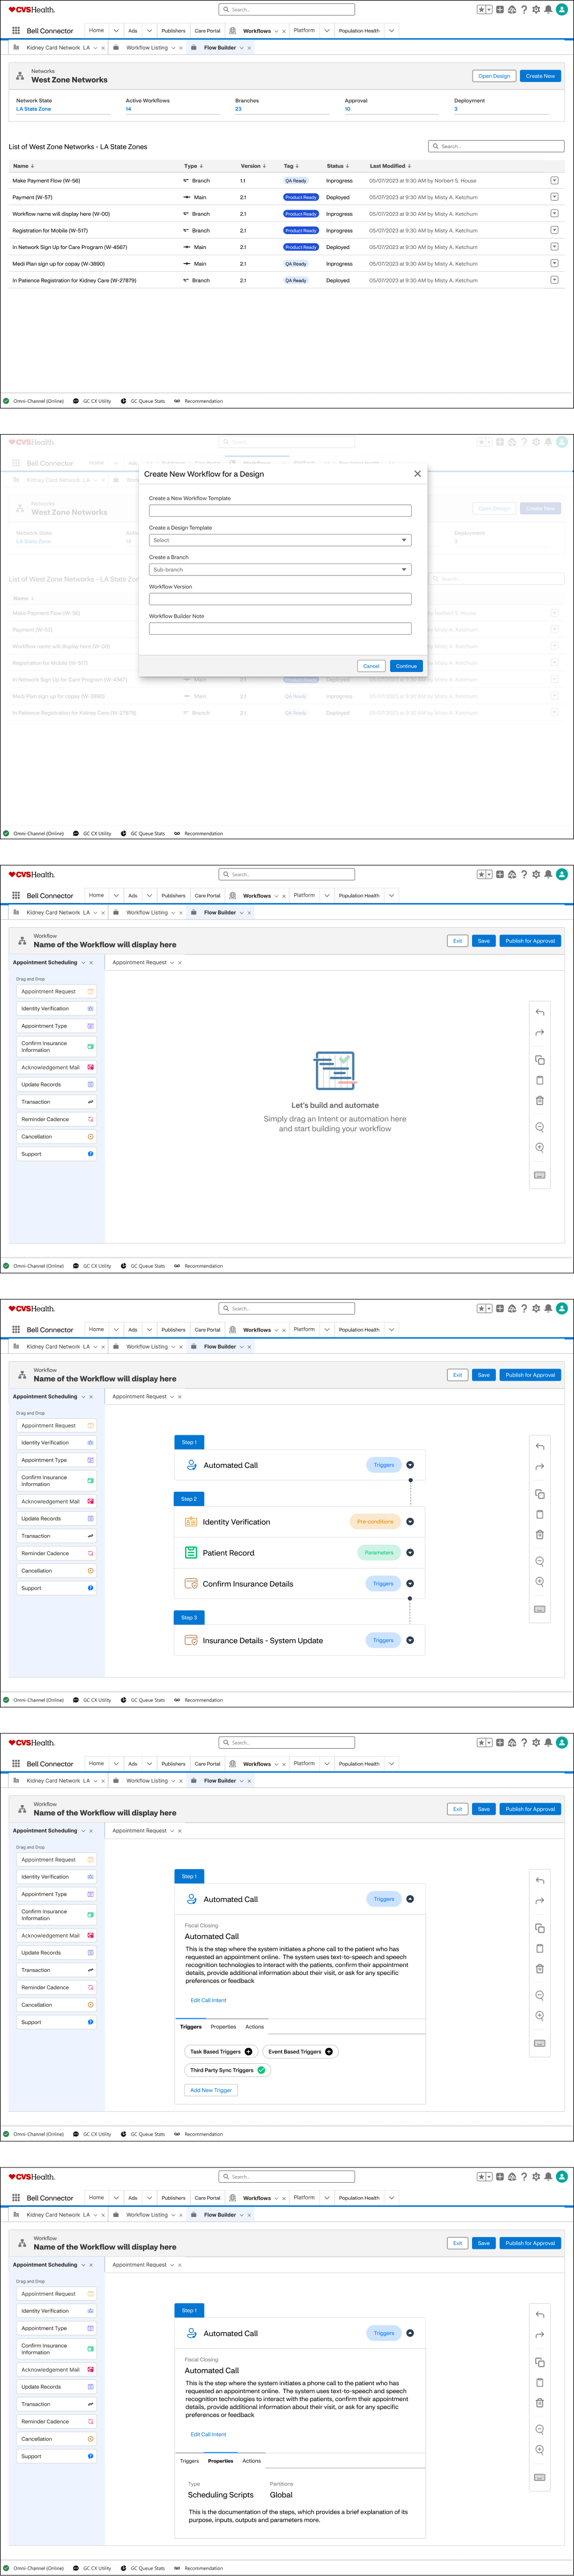Click the Main type icon in Payment (W-57) row

pyautogui.click(x=186, y=198)
